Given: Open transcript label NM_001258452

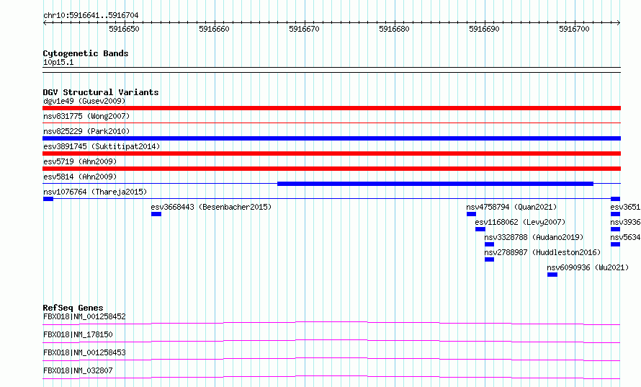Looking at the screenshot, I should tap(84, 316).
